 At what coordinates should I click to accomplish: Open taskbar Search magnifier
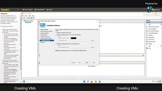click(88, 81)
